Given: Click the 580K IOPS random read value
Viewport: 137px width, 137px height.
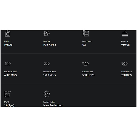Looking at the screenshot, I should [x=88, y=75].
